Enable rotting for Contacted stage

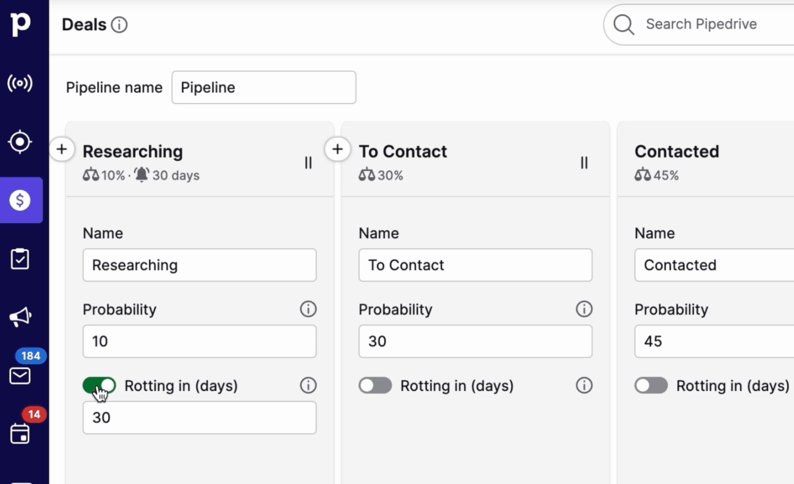click(x=651, y=385)
